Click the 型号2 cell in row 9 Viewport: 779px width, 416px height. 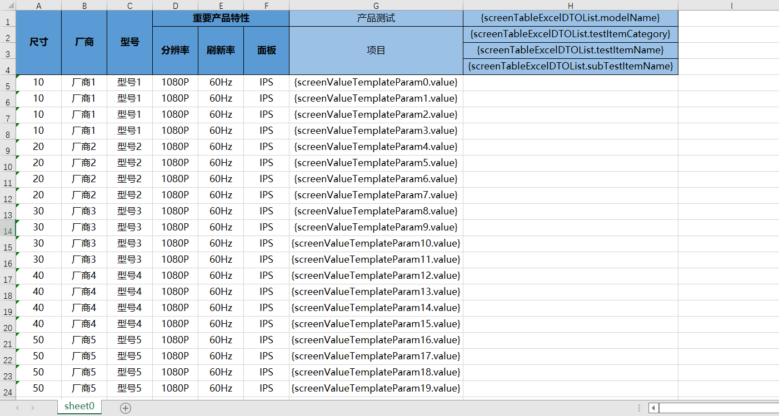pos(129,147)
